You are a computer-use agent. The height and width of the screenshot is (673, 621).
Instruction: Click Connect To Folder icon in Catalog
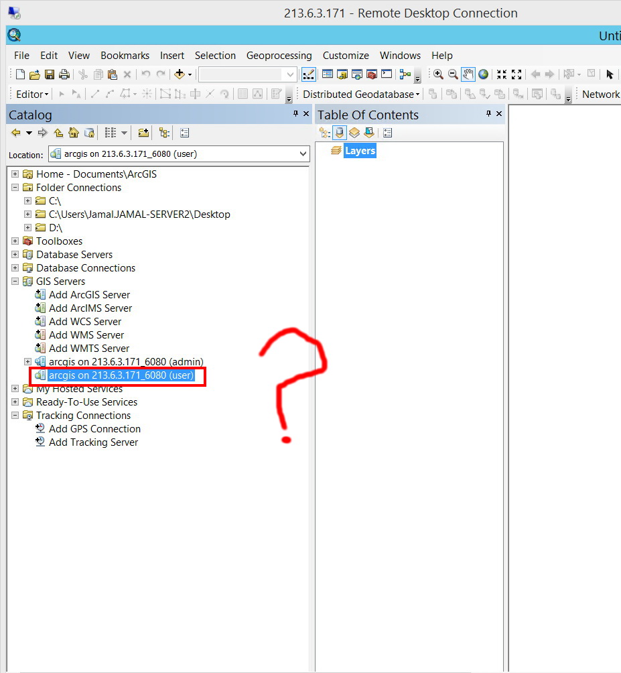tap(143, 133)
